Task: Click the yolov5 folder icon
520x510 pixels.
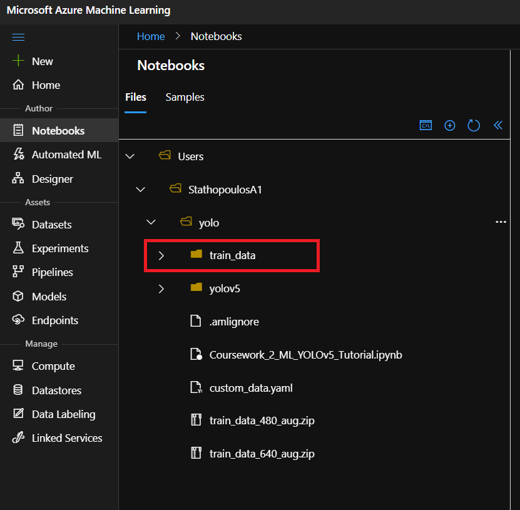Action: [196, 287]
